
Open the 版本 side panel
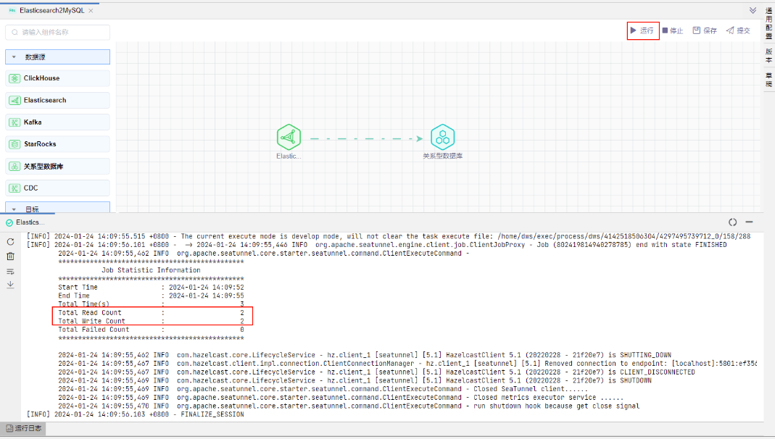768,55
